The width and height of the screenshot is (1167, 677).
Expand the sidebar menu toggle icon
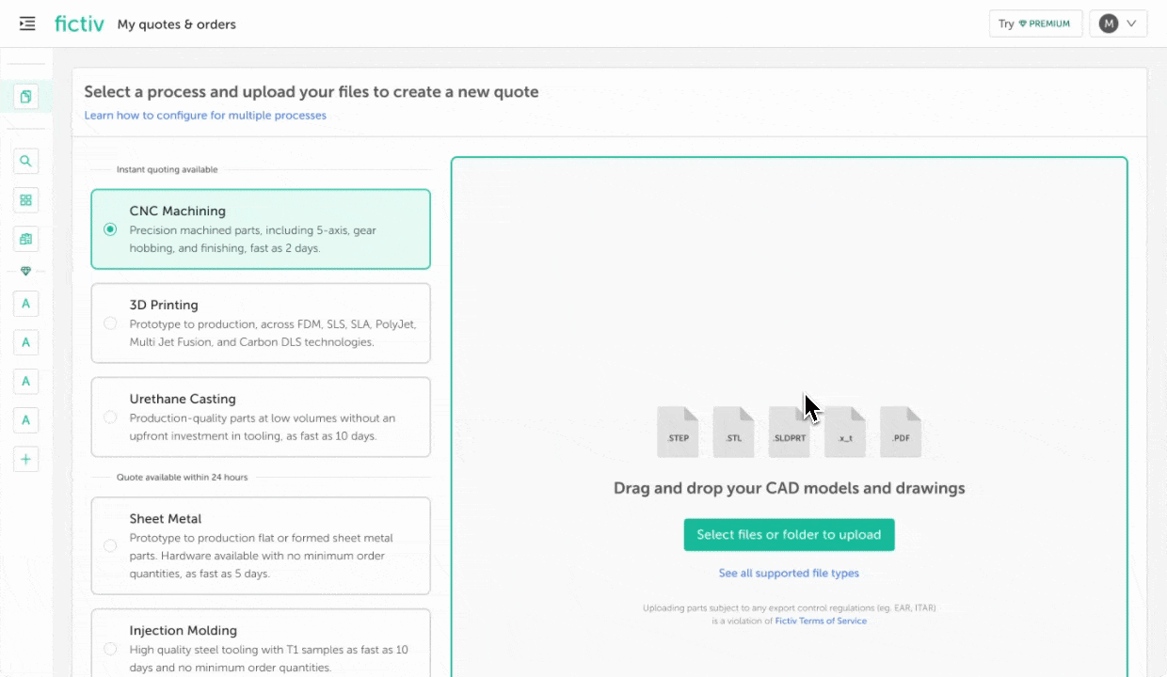pyautogui.click(x=27, y=24)
